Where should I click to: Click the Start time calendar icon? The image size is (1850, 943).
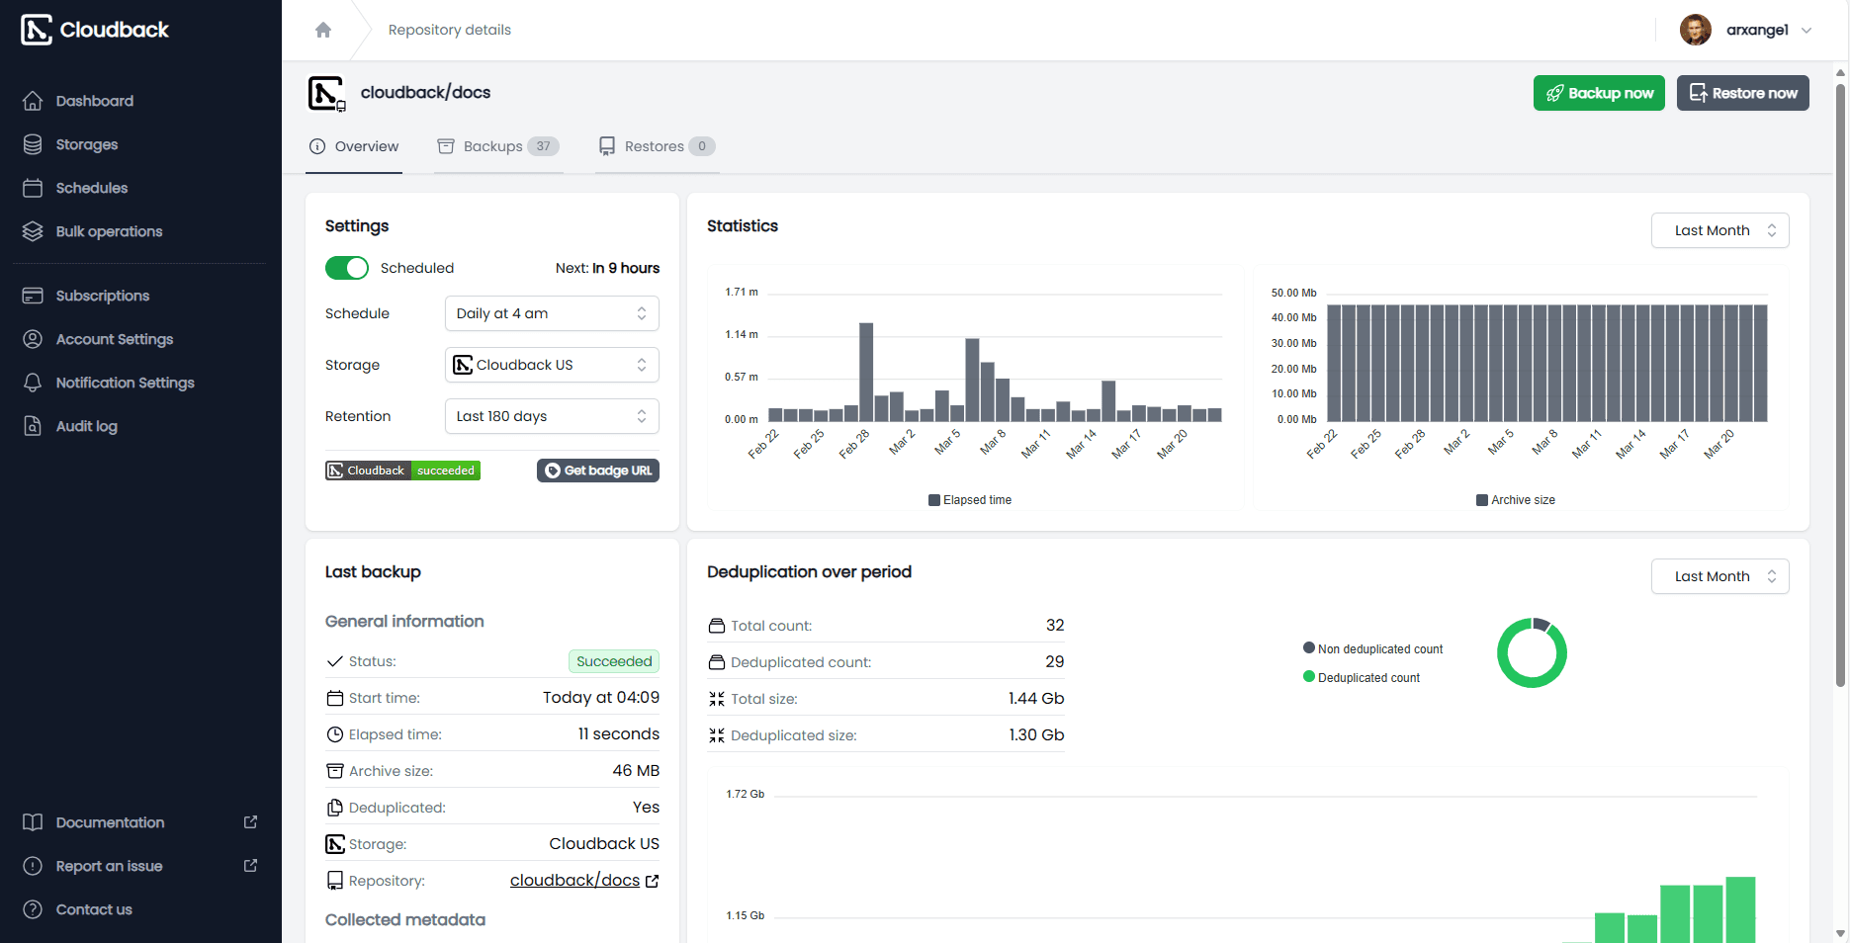(335, 698)
